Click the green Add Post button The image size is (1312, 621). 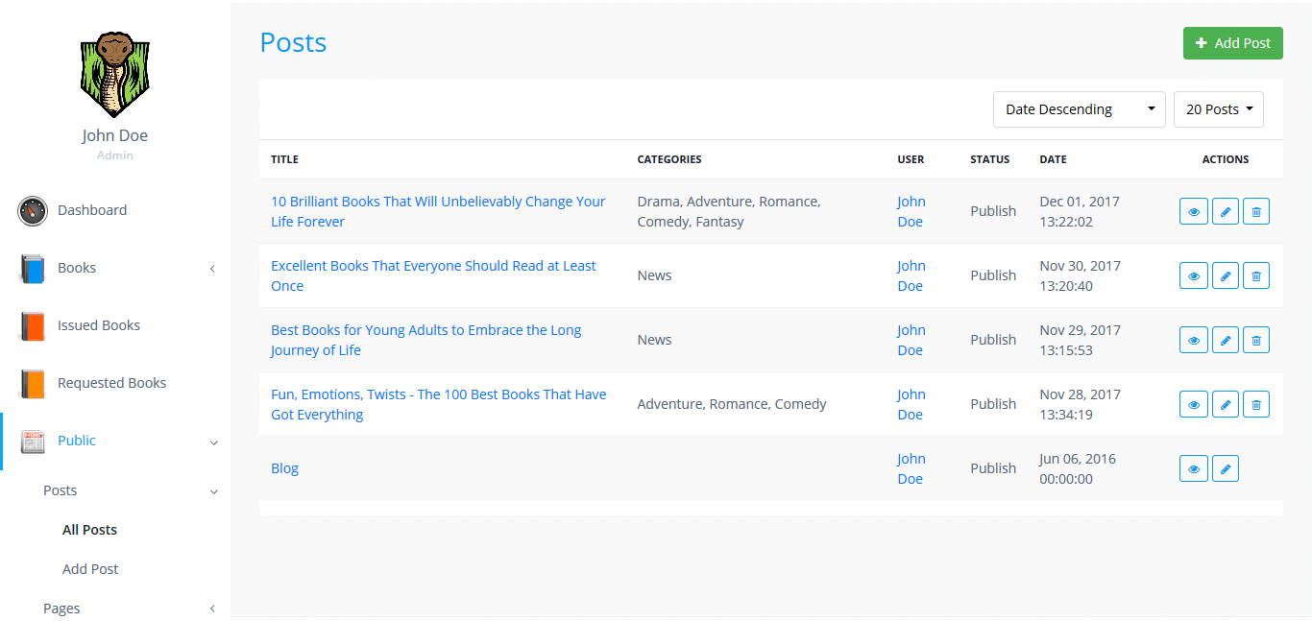click(1232, 43)
